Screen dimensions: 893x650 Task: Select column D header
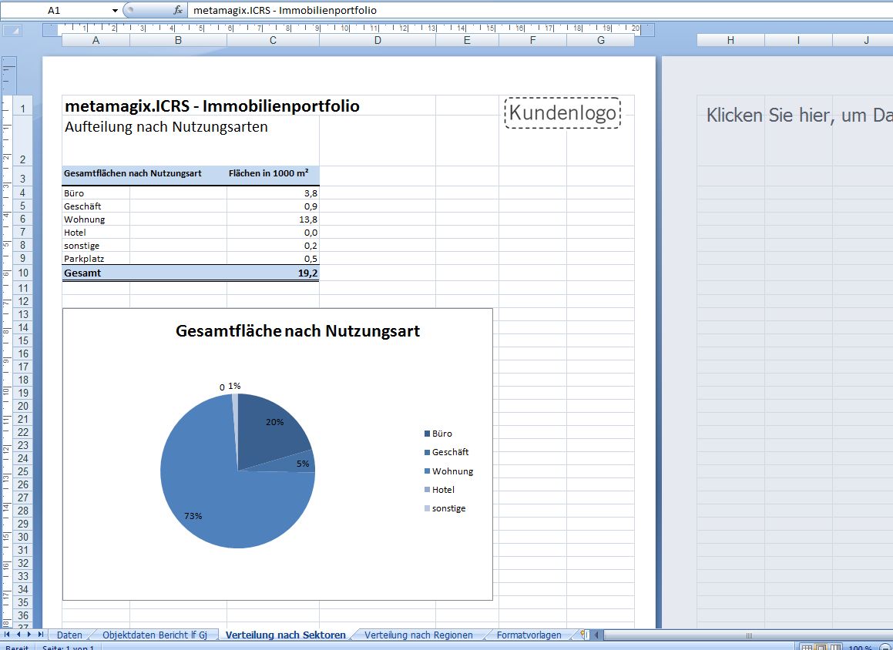pos(378,40)
